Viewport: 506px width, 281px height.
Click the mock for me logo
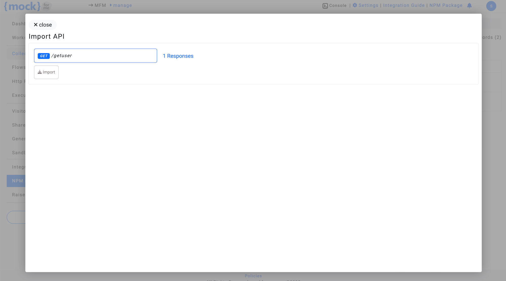point(28,6)
